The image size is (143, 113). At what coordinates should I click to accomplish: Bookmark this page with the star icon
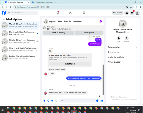(131, 7)
